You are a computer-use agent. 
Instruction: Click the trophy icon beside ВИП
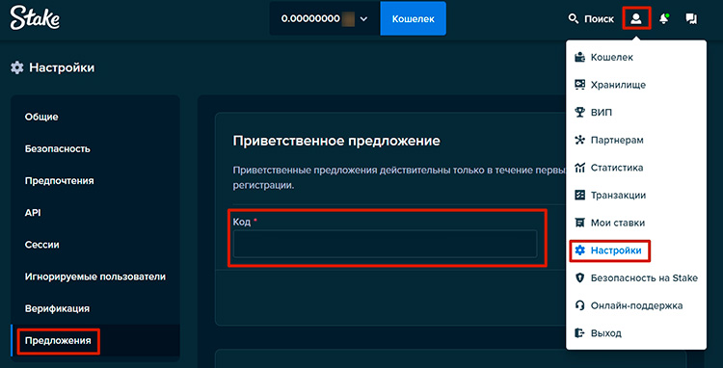[x=579, y=113]
